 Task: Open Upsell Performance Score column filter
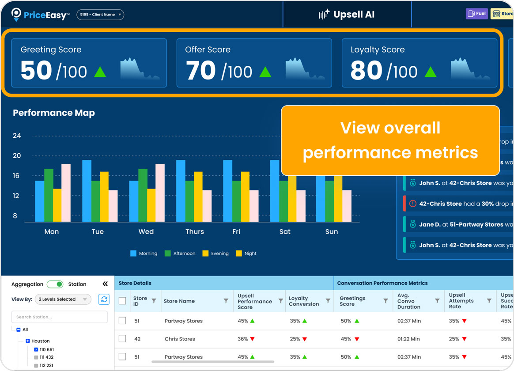pos(280,301)
